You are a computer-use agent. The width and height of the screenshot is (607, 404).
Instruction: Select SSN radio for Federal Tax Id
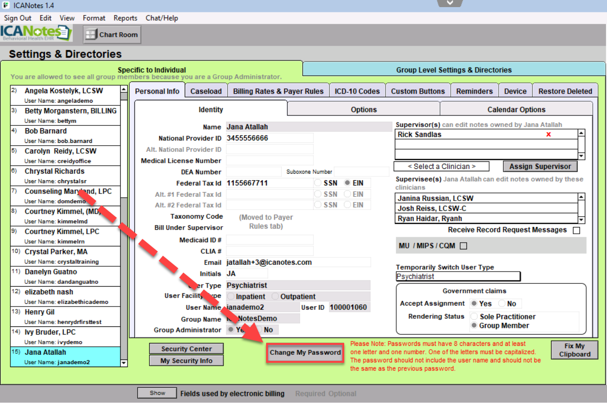pos(318,183)
